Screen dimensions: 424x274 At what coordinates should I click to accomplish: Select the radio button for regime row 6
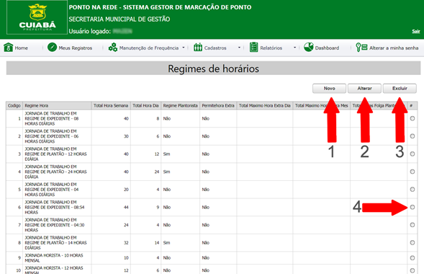point(412,207)
